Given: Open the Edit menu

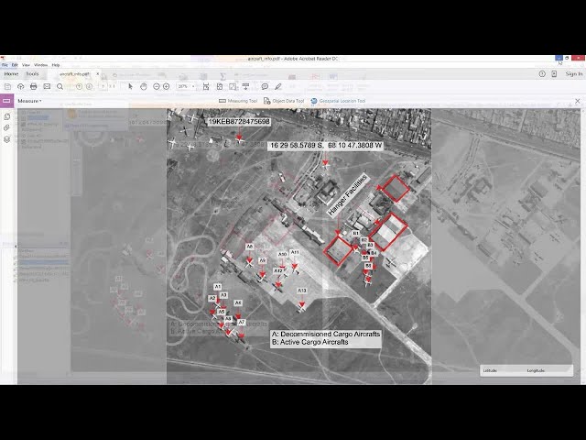Looking at the screenshot, I should [15, 65].
